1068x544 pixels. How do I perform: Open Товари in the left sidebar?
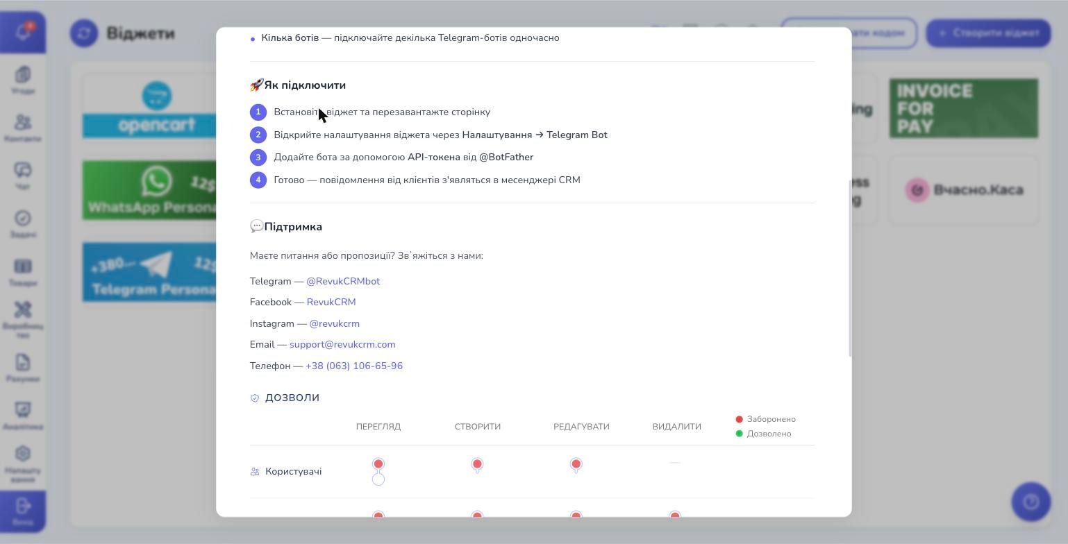click(x=23, y=273)
